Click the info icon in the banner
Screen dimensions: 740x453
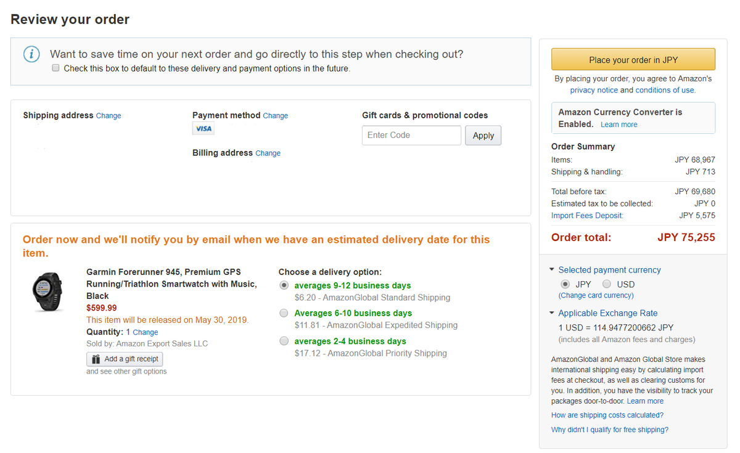click(x=31, y=54)
